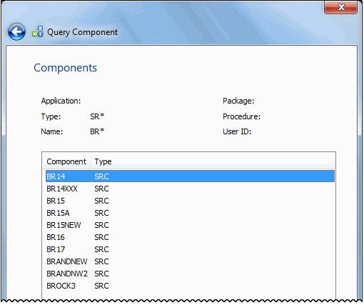Select the BR17 component row

[190, 249]
